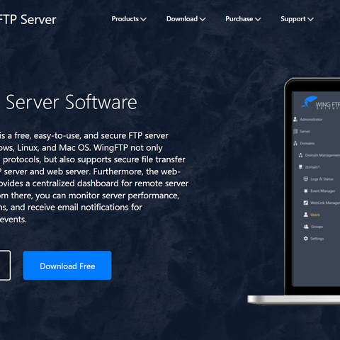Click the outlined button left of Download Free
340x340 pixels.
coord(5,266)
